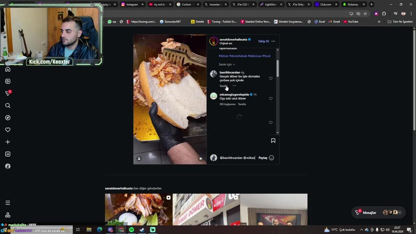Open the Sanat Döner storefront post thumbnail
The image size is (416, 234).
click(x=206, y=210)
